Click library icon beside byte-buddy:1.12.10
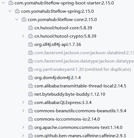This screenshot has height=138, width=134. coord(31,94)
